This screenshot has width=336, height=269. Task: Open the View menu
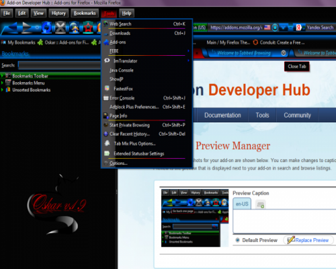[38, 13]
